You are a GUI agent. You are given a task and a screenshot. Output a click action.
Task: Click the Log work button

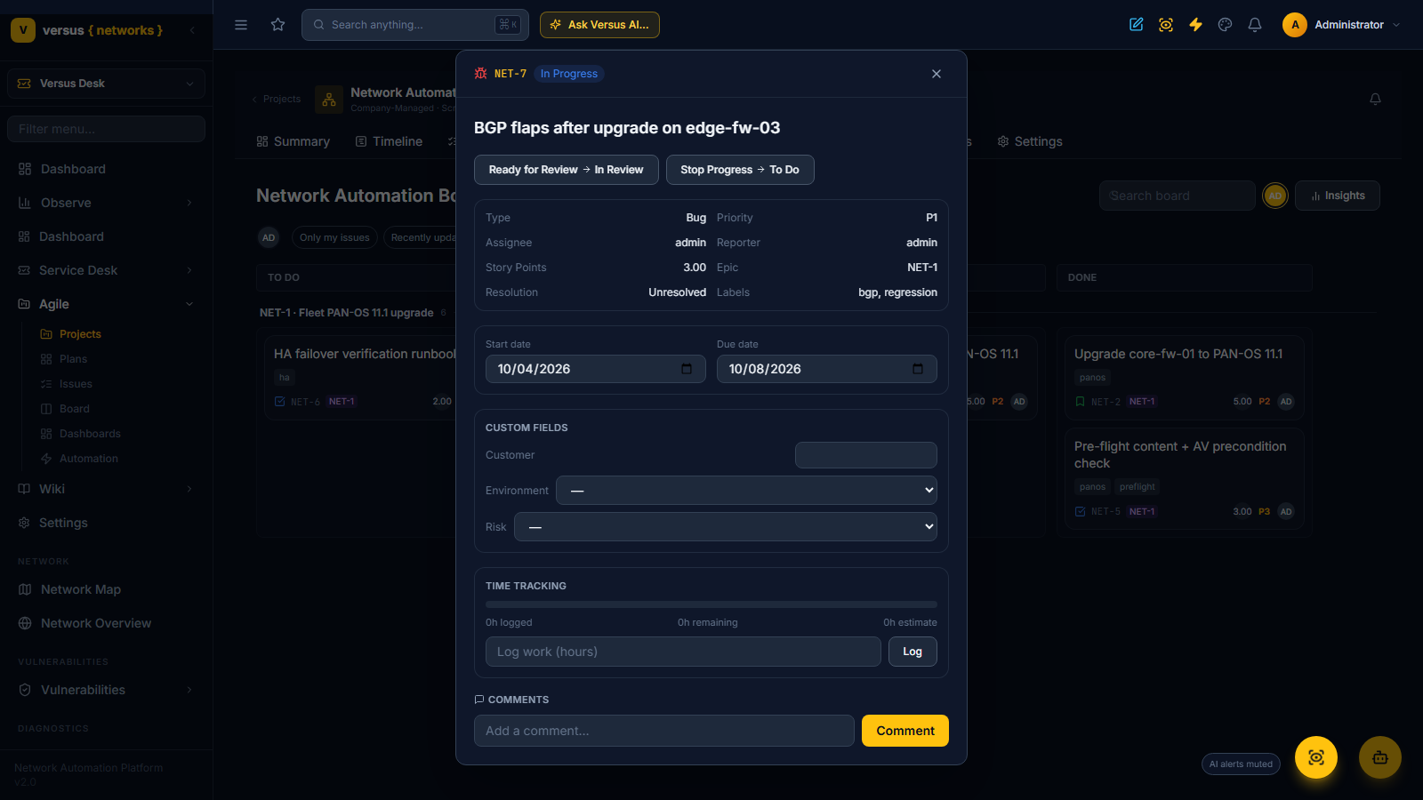pos(912,652)
